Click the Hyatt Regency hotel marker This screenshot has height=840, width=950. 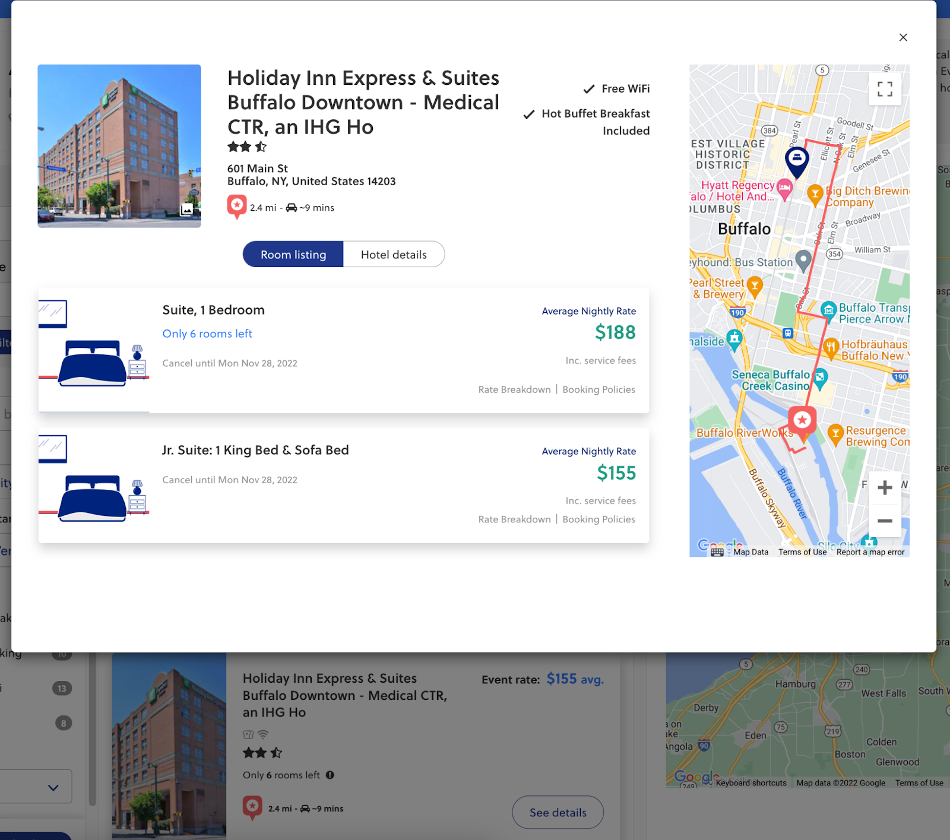pyautogui.click(x=785, y=189)
